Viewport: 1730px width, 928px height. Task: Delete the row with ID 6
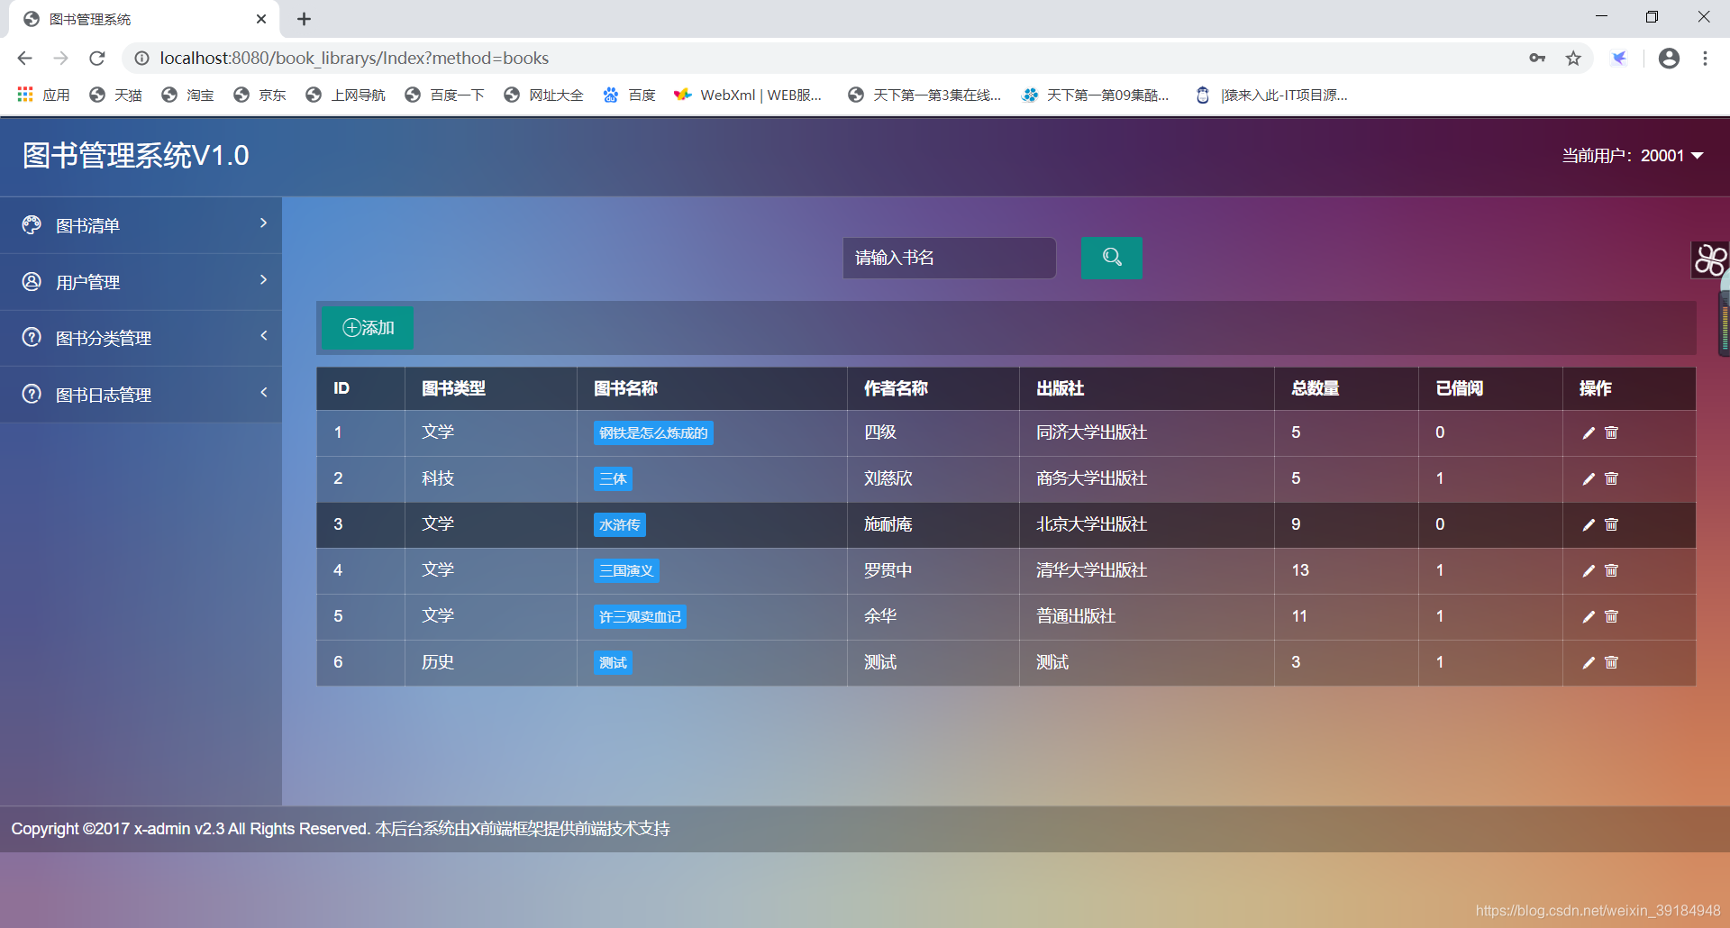pyautogui.click(x=1612, y=662)
